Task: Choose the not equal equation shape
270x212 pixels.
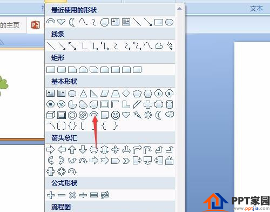Action: pos(105,195)
